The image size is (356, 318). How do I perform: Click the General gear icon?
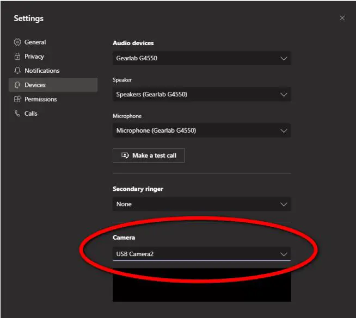pyautogui.click(x=17, y=42)
